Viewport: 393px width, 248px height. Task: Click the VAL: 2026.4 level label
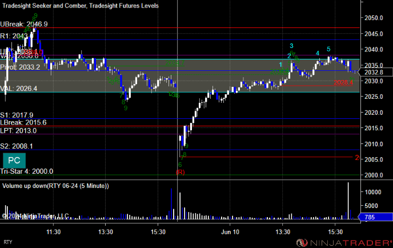tap(18, 89)
